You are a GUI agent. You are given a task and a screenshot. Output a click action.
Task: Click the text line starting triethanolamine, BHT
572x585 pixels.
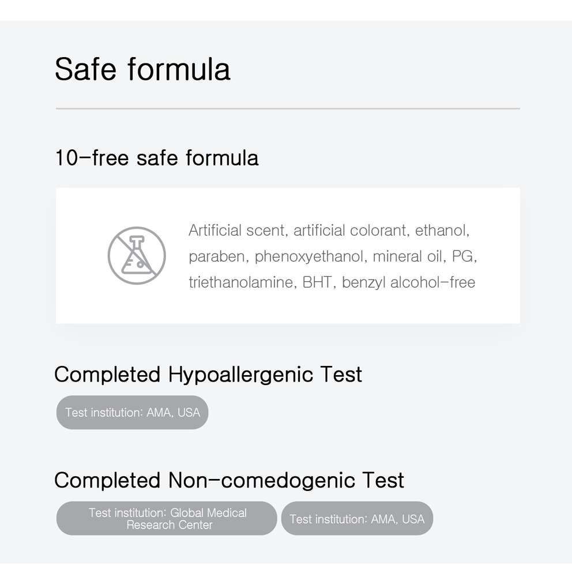click(332, 282)
